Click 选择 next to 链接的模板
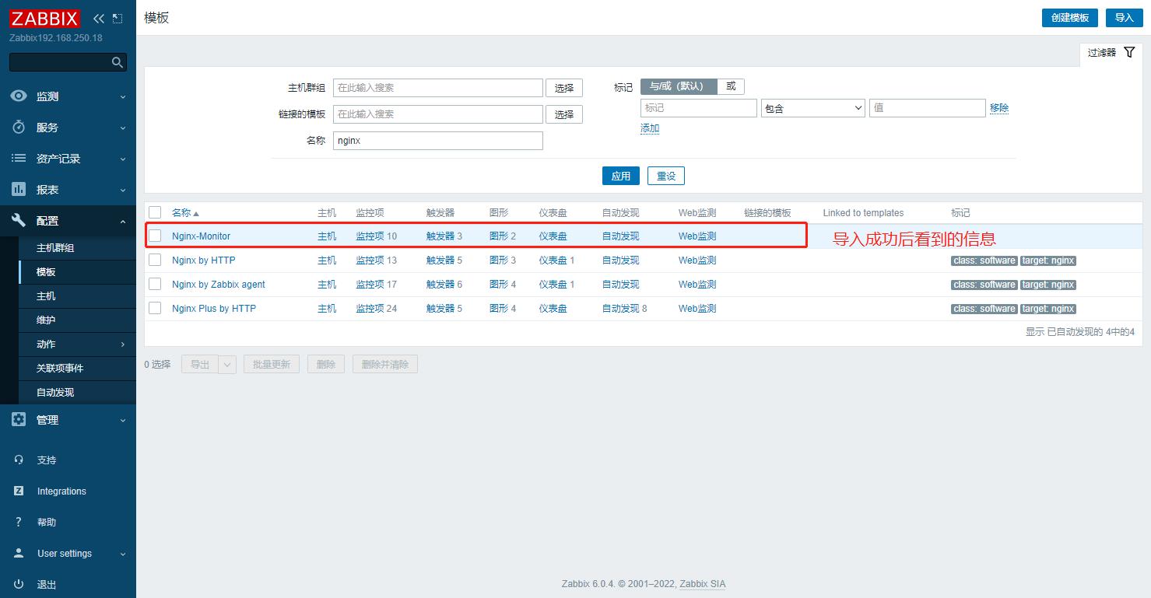Image resolution: width=1151 pixels, height=598 pixels. point(564,114)
